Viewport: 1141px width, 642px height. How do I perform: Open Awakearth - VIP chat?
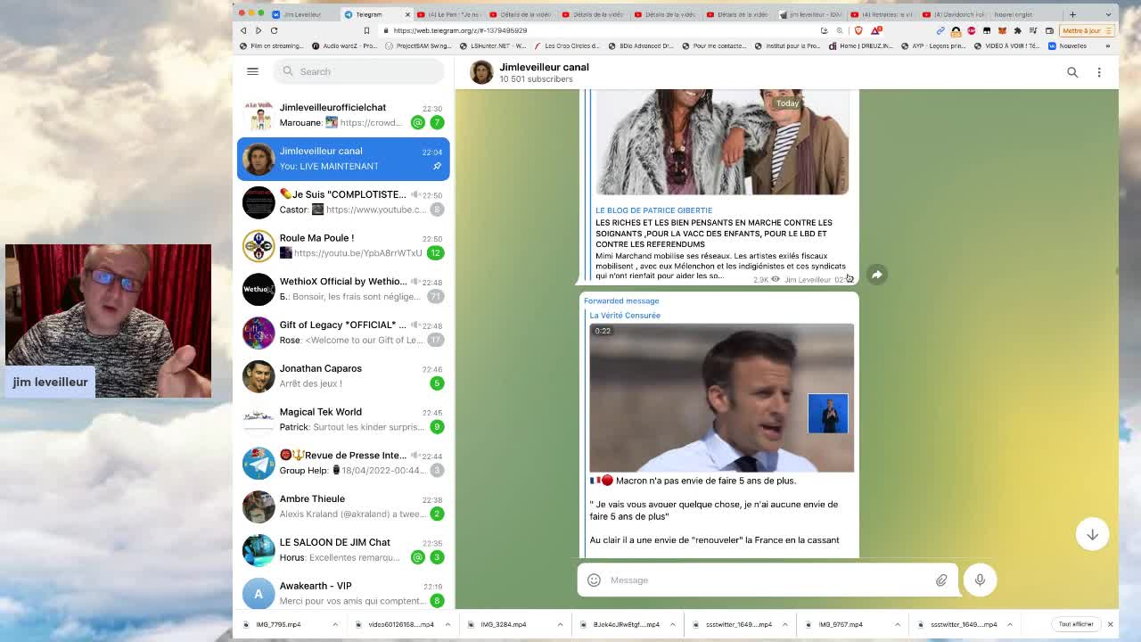[343, 594]
